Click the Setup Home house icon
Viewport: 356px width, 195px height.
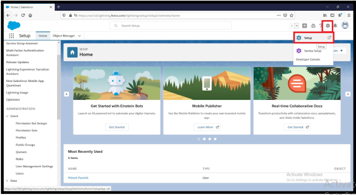click(x=72, y=52)
